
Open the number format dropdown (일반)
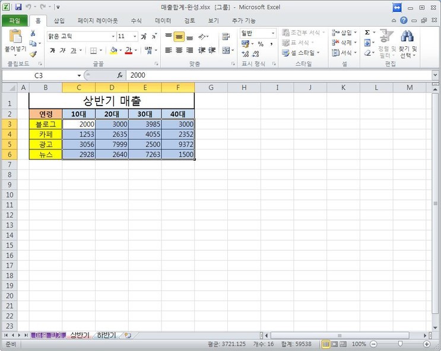pyautogui.click(x=273, y=33)
